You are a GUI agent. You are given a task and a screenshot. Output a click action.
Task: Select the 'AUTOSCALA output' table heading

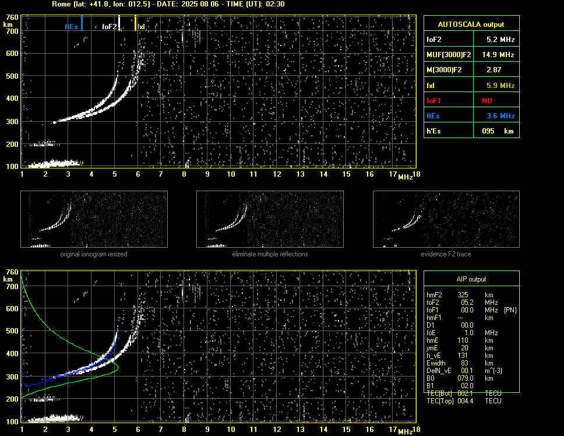tap(471, 24)
